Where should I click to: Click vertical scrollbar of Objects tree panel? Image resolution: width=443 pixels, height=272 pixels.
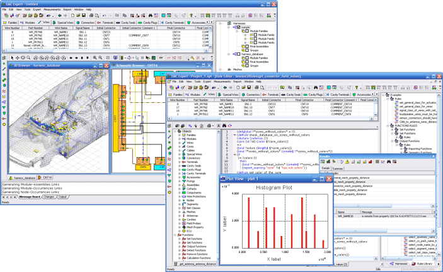pyautogui.click(x=219, y=195)
